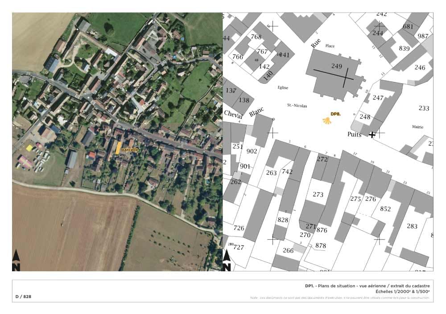This screenshot has width=446, height=314.
Task: Expand details for parcel 249
Action: 338,66
